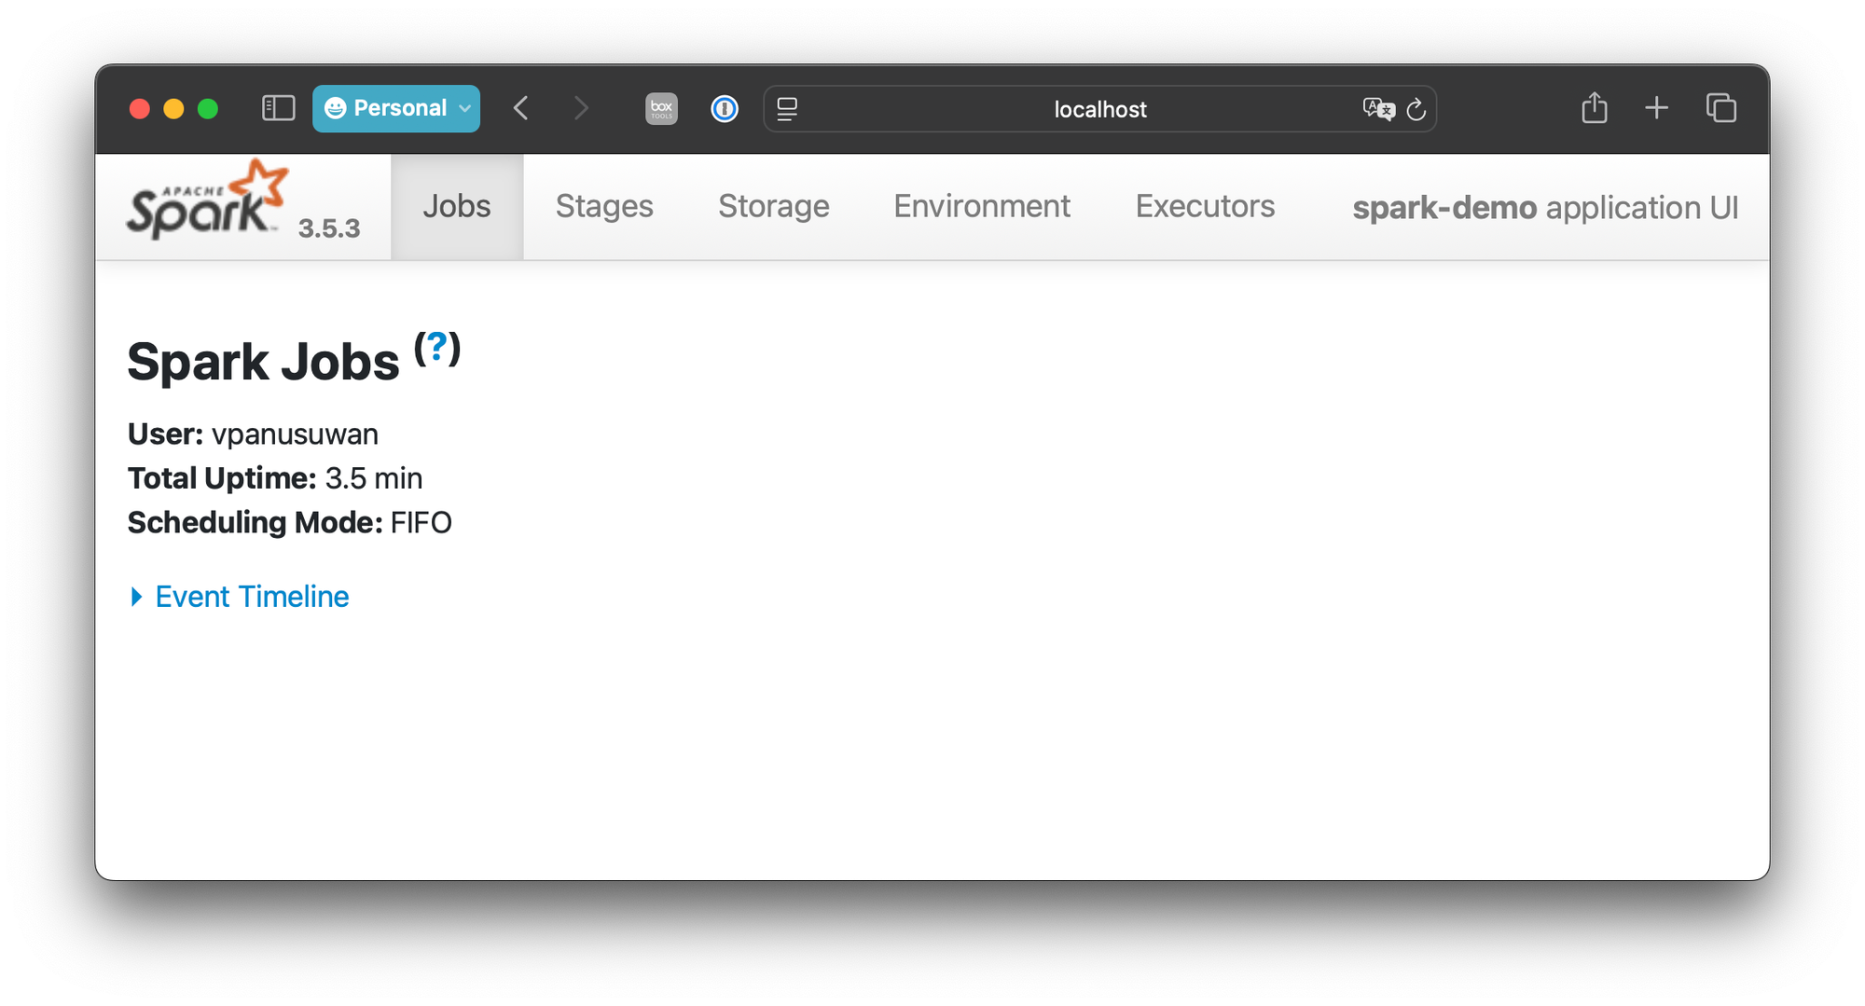The height and width of the screenshot is (1006, 1865).
Task: Go forward with the forward arrow
Action: click(581, 108)
